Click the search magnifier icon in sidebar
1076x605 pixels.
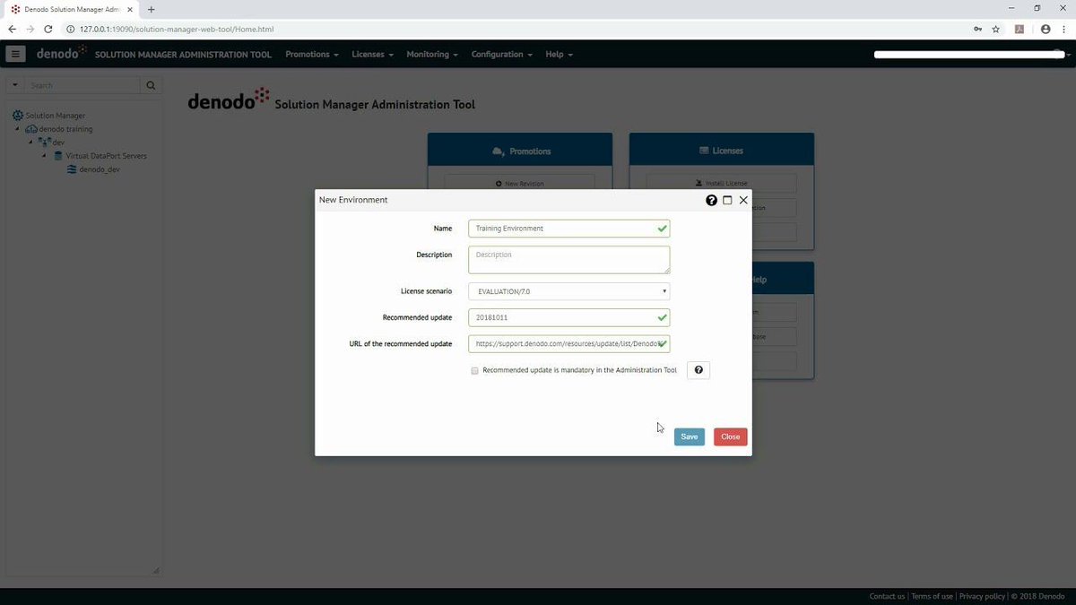(x=151, y=84)
